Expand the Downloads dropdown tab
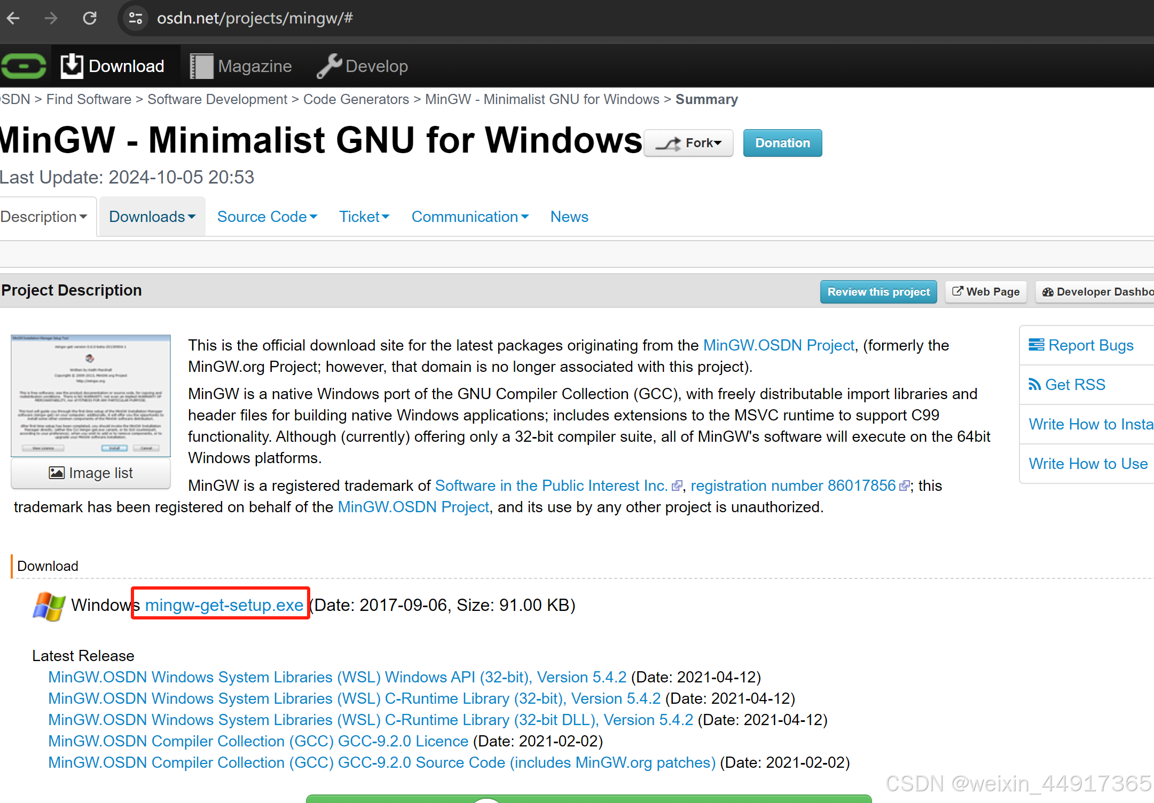 pos(152,217)
